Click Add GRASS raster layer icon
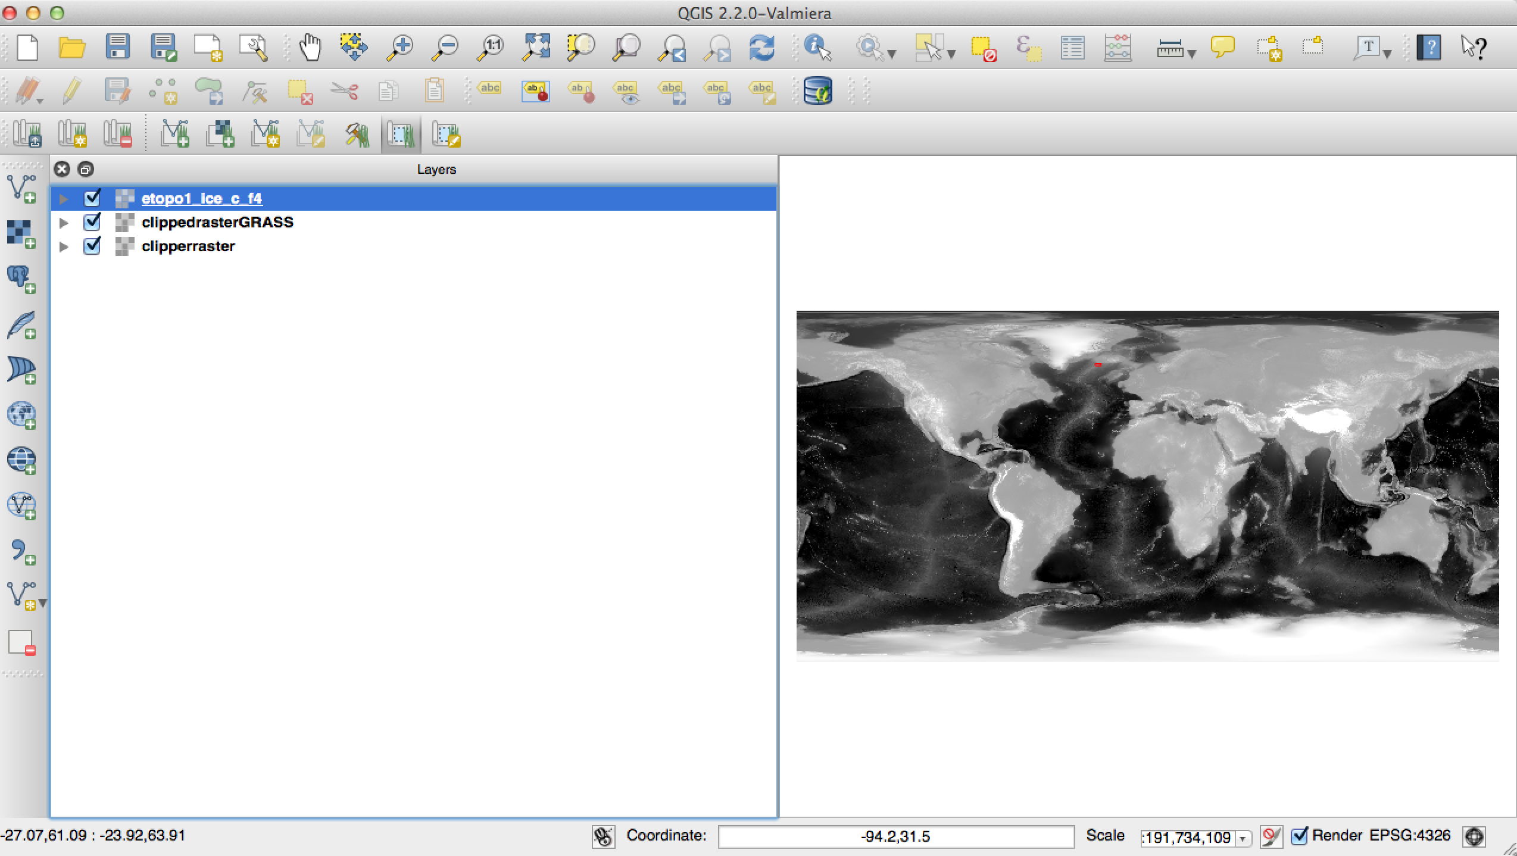The image size is (1517, 856). (x=220, y=134)
